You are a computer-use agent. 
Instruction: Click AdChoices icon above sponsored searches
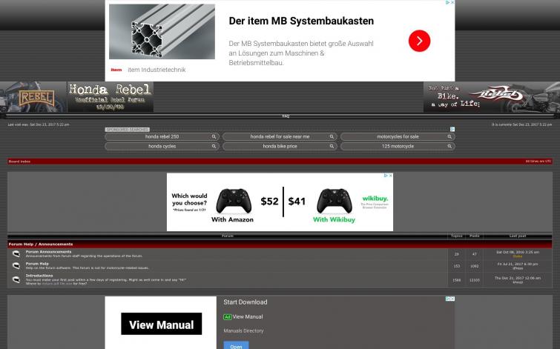point(452,129)
